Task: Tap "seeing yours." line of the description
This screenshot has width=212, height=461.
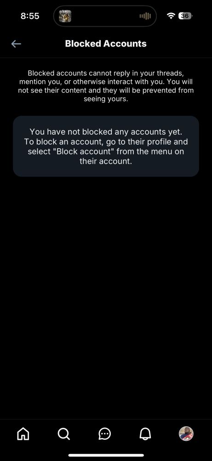Action: pyautogui.click(x=106, y=99)
